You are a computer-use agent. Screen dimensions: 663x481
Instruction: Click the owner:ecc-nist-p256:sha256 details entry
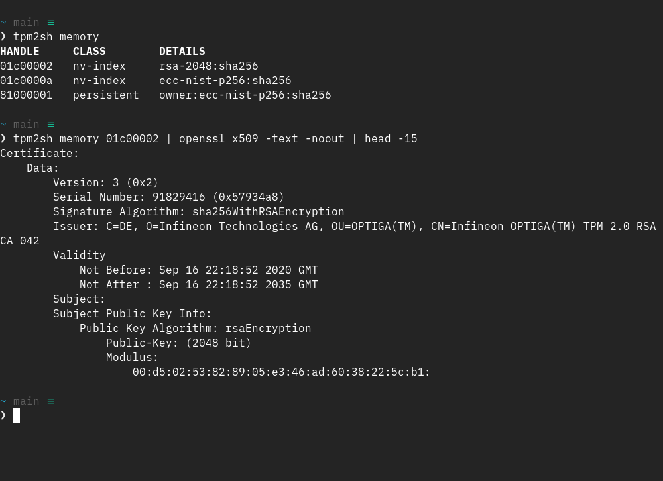[x=245, y=95]
